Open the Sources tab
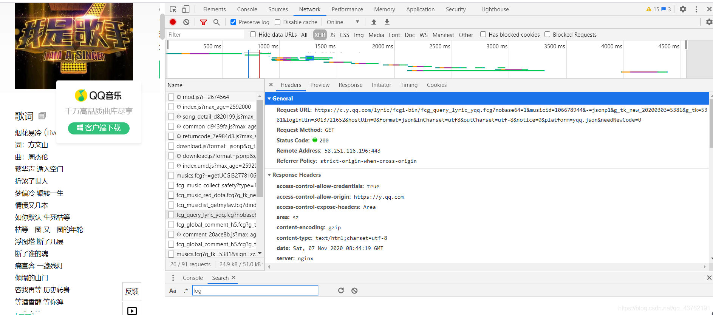 [278, 9]
